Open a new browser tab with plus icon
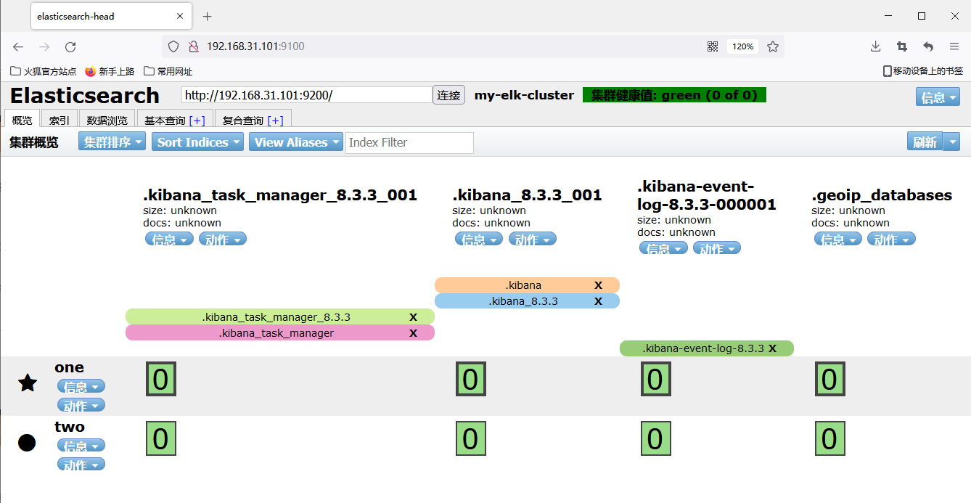This screenshot has width=971, height=503. [208, 16]
